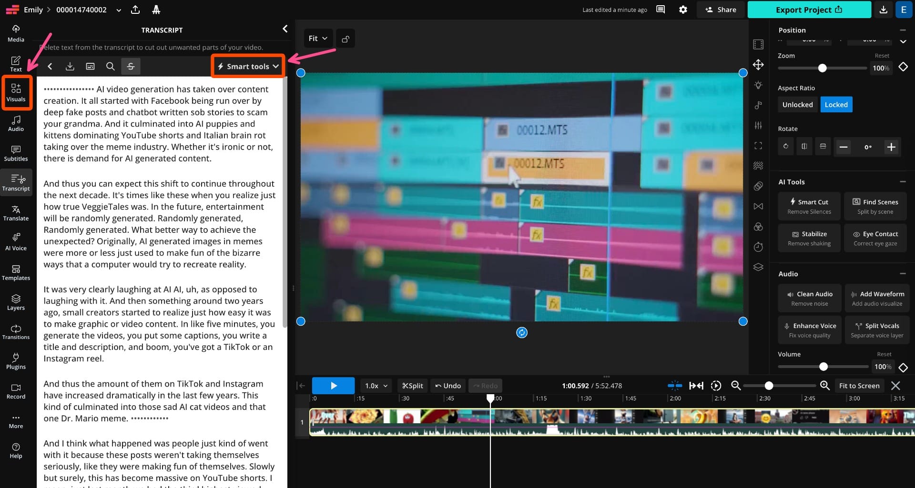Open the Smart tools dropdown
The image size is (915, 488).
[247, 66]
